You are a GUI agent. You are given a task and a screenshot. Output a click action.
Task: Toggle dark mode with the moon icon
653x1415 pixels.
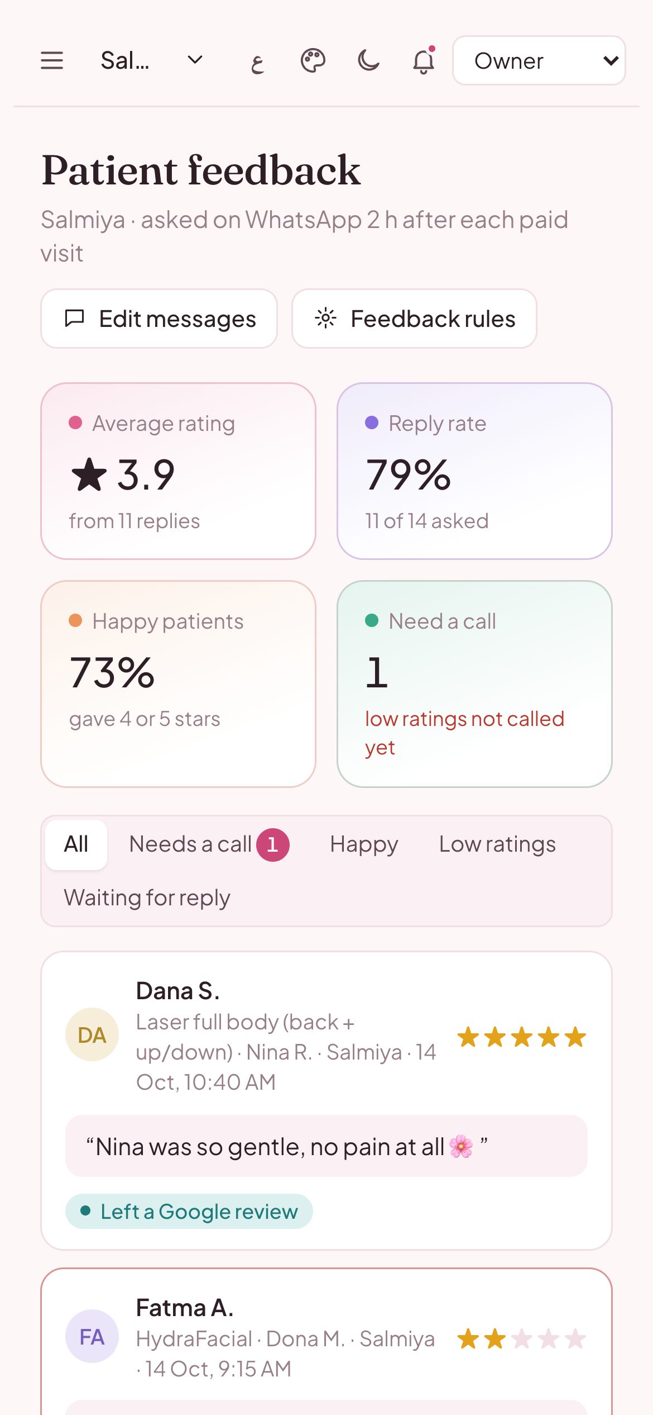tap(368, 60)
